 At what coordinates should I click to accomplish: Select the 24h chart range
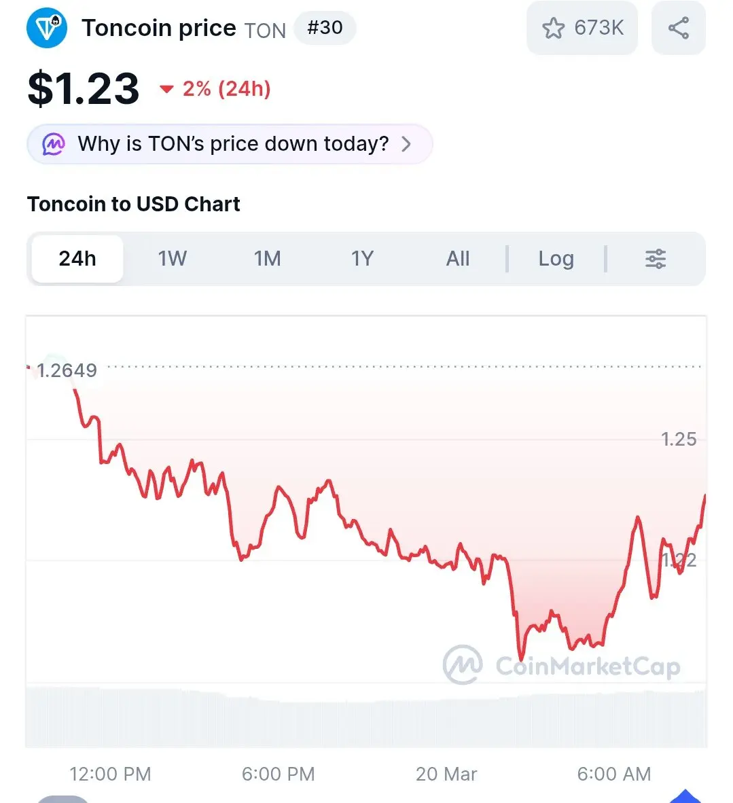pos(77,259)
